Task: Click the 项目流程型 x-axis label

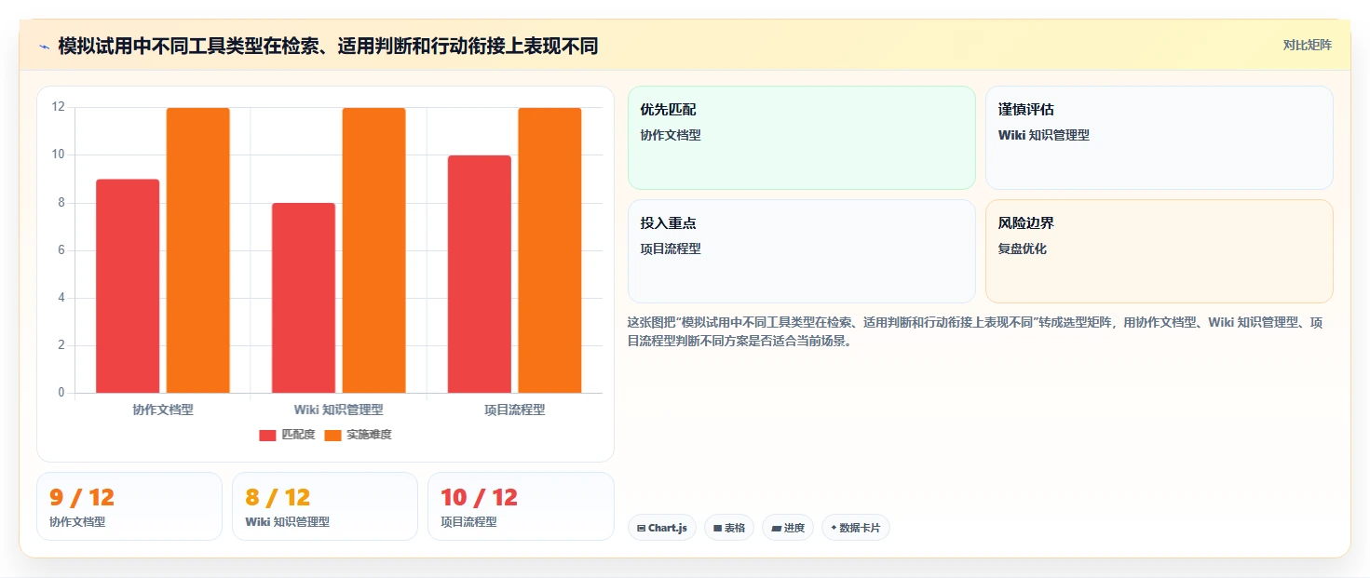Action: [x=515, y=410]
